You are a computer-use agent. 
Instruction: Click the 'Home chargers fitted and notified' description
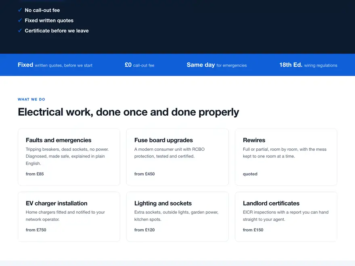(x=65, y=216)
